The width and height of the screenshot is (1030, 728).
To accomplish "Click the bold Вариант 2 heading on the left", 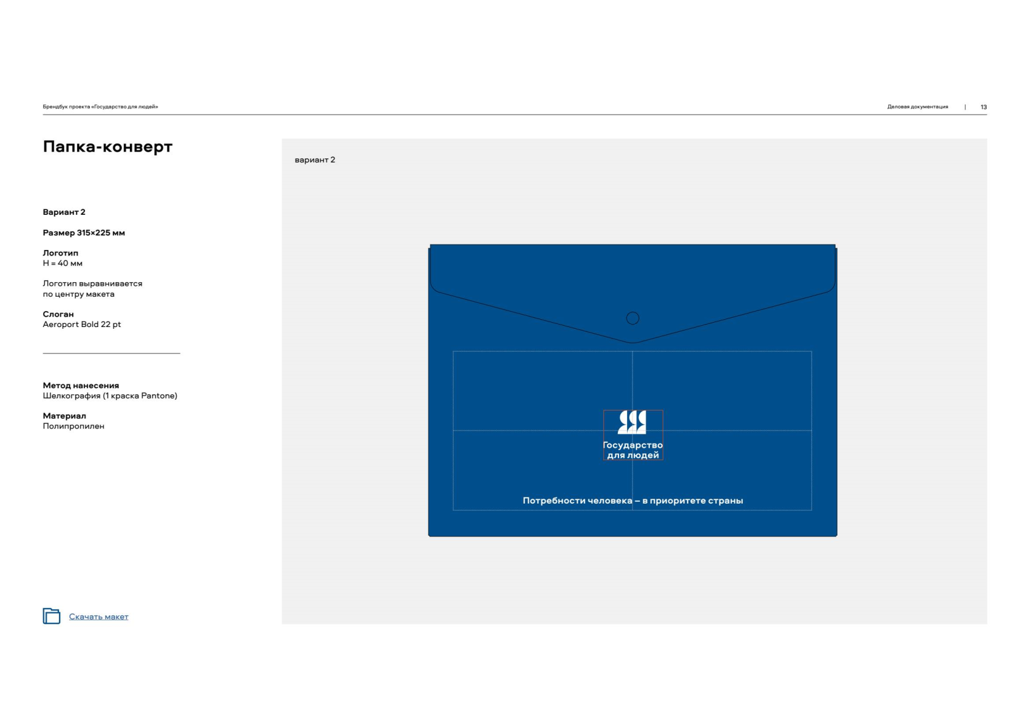I will click(64, 212).
